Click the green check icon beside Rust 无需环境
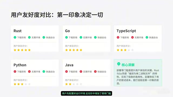The height and width of the screenshot is (97, 173). pos(29,37)
